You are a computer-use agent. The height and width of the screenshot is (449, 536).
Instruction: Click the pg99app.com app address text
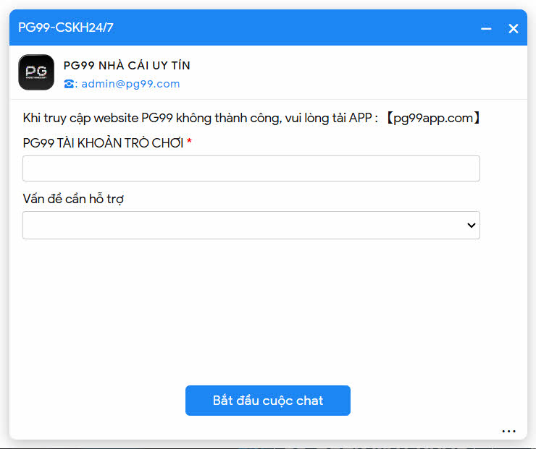[x=433, y=118]
